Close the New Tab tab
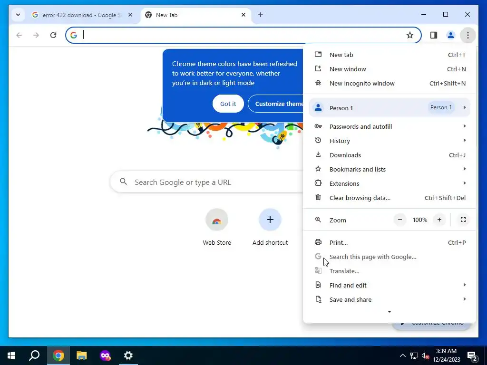The image size is (487, 365). [x=243, y=15]
